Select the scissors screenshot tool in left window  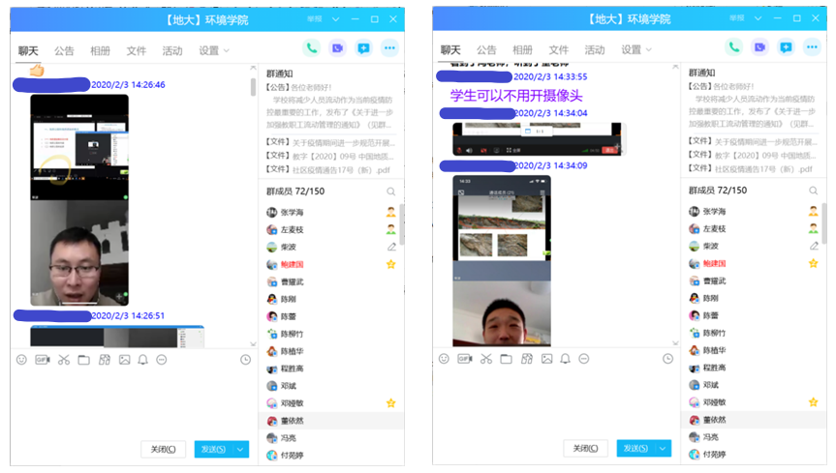[x=63, y=359]
